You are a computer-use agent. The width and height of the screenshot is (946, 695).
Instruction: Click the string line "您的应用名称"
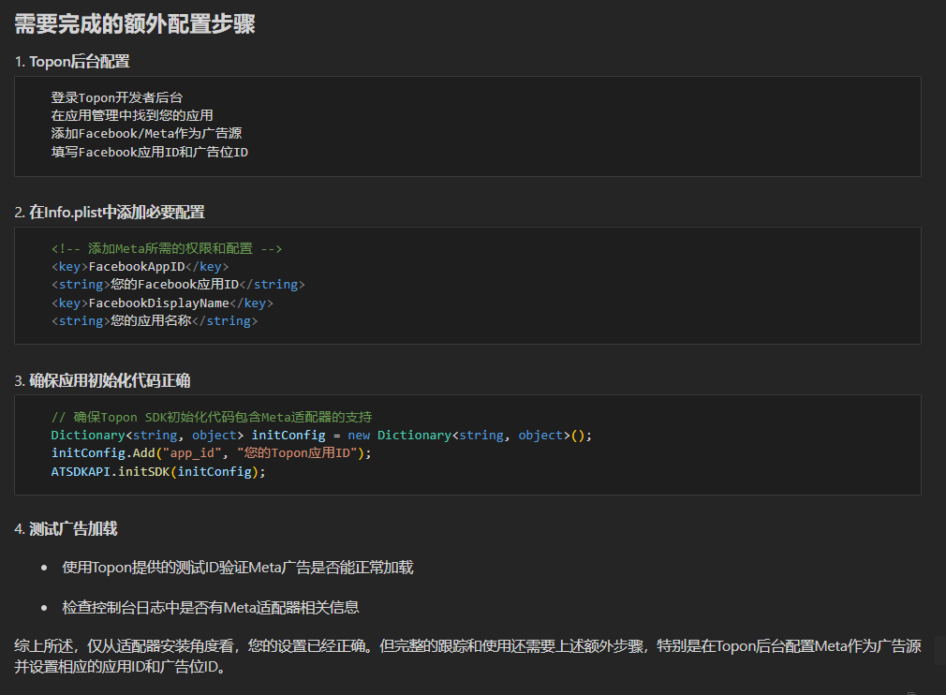(x=155, y=321)
